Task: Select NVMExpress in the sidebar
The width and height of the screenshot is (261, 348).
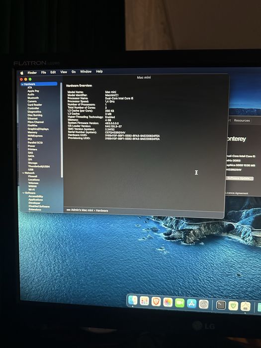Action: point(35,136)
